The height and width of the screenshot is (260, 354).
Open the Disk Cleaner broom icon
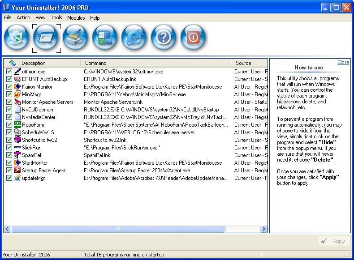tap(75, 37)
